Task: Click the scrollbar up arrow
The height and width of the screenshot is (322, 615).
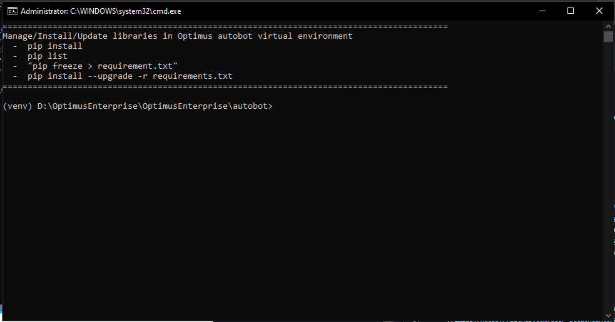Action: 608,26
